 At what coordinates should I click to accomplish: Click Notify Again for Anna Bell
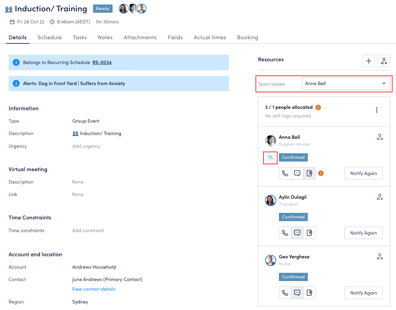pos(363,173)
